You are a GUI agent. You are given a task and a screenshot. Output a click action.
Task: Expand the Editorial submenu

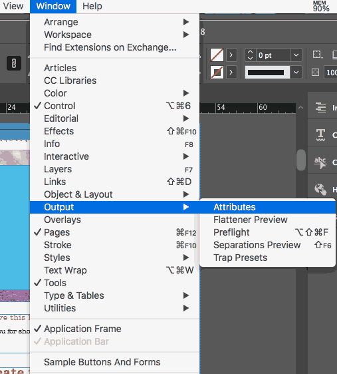click(115, 118)
